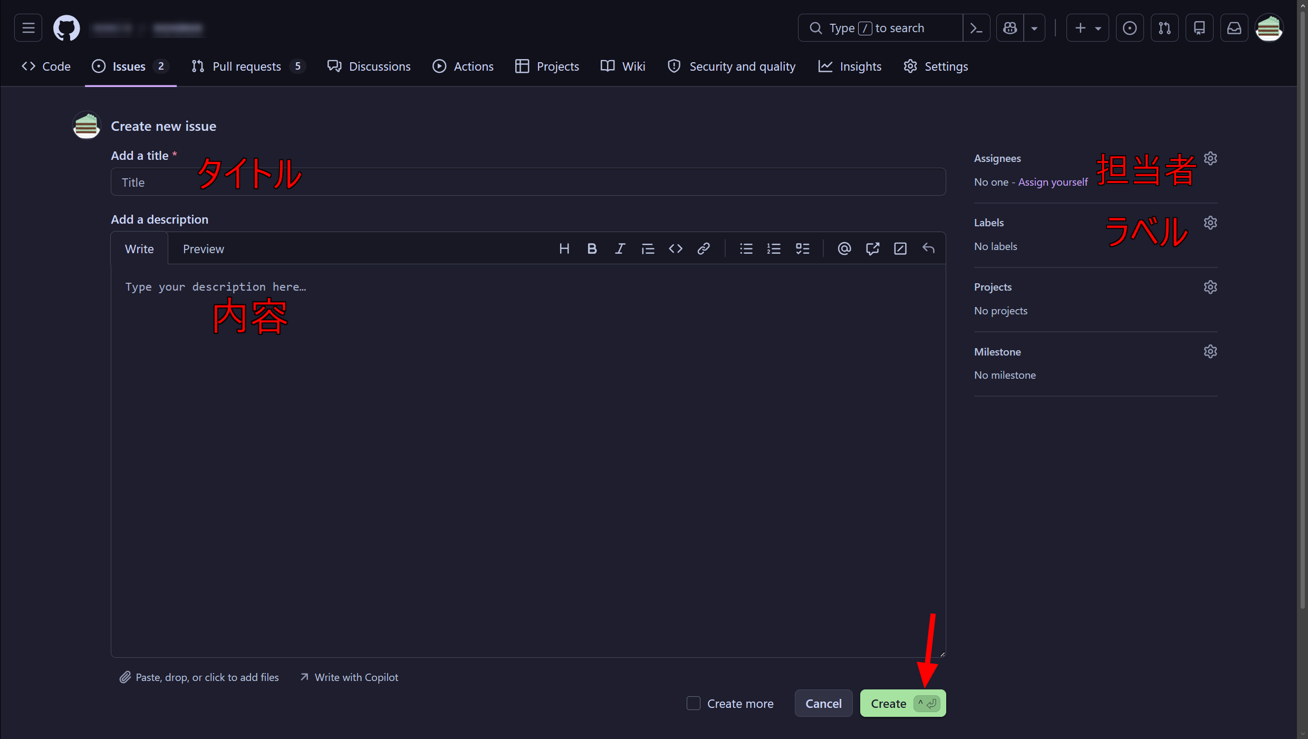Switch to the Code tab
1308x739 pixels.
[x=46, y=66]
